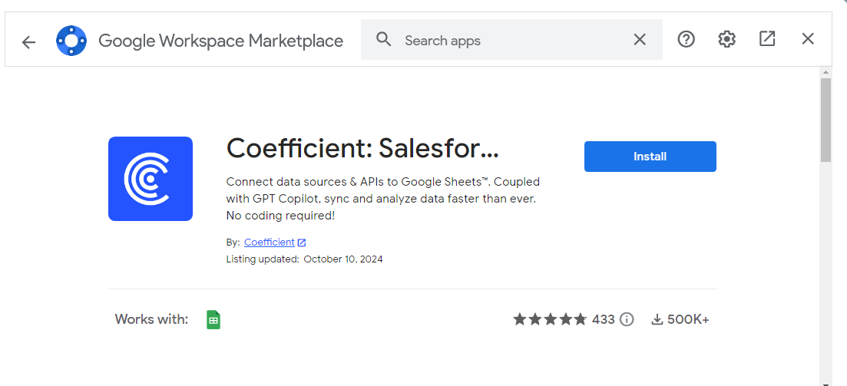Install the Coefficient add-on

tap(650, 157)
